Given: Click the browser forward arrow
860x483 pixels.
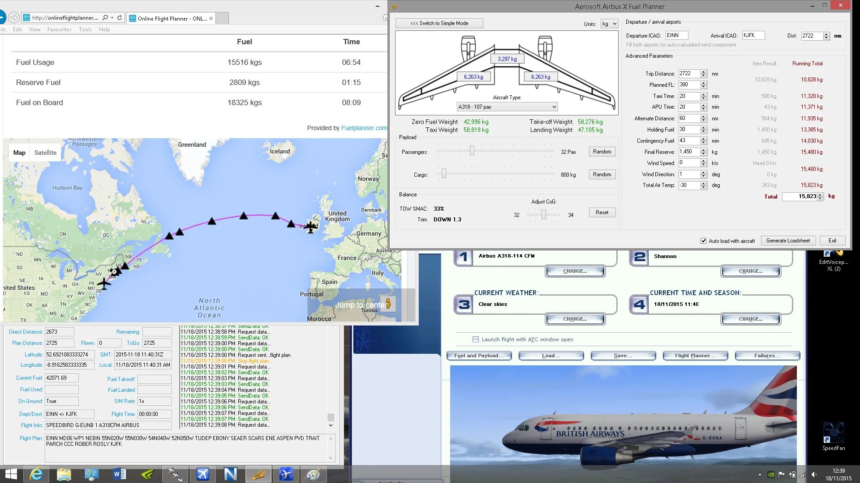Looking at the screenshot, I should click(x=14, y=17).
